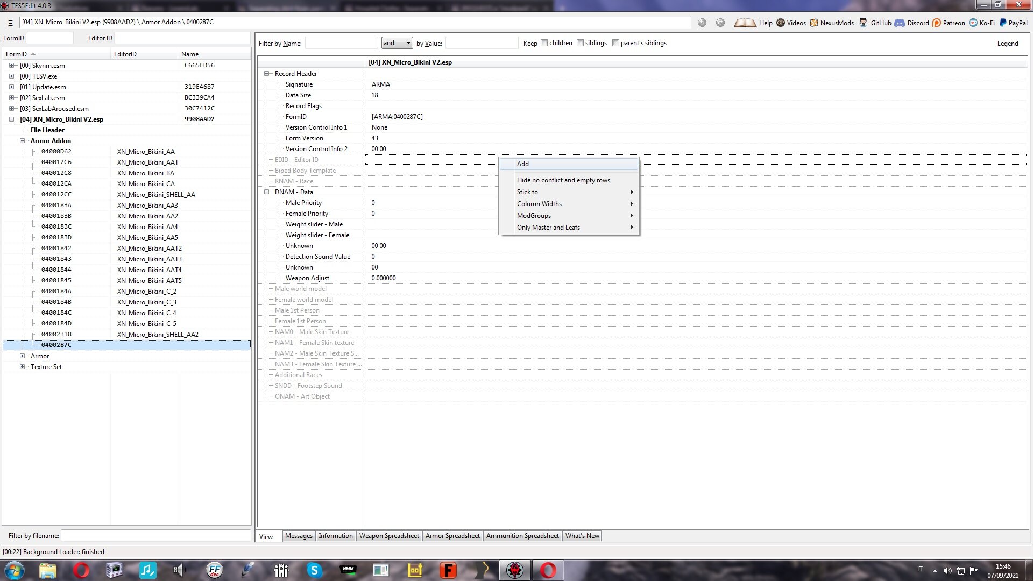The image size is (1033, 581).
Task: Open the red F taskbar icon
Action: (x=448, y=570)
